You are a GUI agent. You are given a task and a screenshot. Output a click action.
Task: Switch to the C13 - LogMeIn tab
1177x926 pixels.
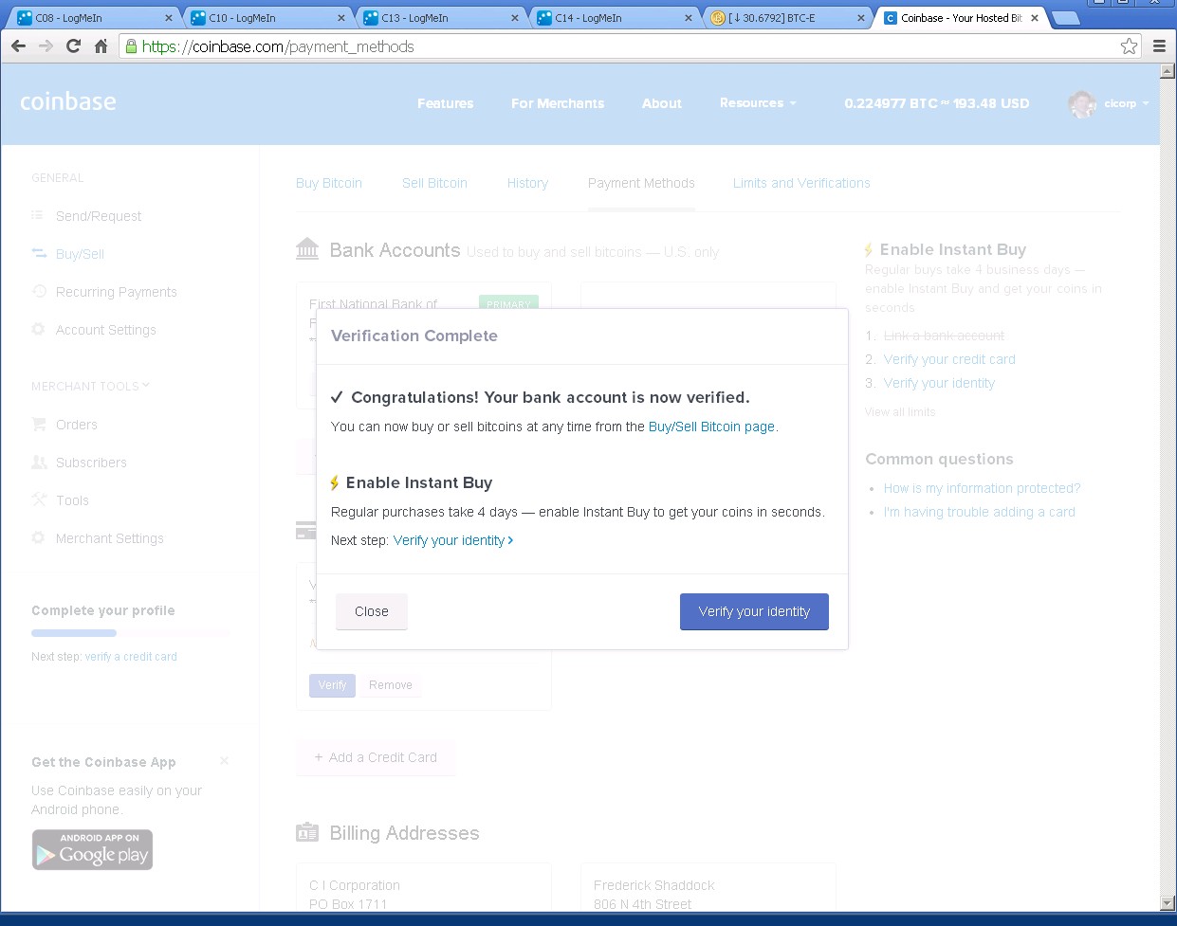(443, 18)
